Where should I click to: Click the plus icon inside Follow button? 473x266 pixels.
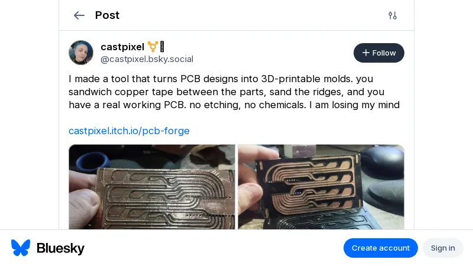pos(365,53)
